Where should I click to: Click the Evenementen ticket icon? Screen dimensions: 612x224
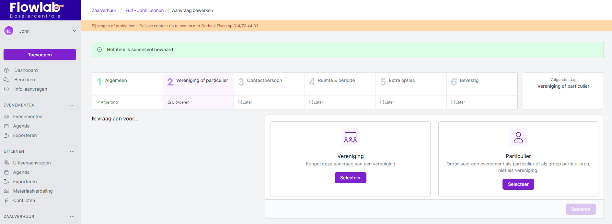[6, 117]
